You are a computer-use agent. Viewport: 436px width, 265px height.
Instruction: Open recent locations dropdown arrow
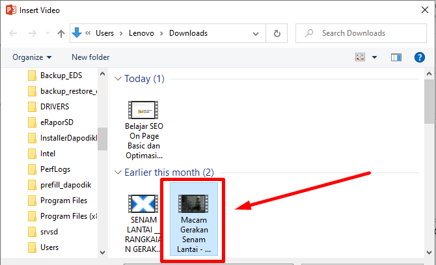tap(48, 33)
